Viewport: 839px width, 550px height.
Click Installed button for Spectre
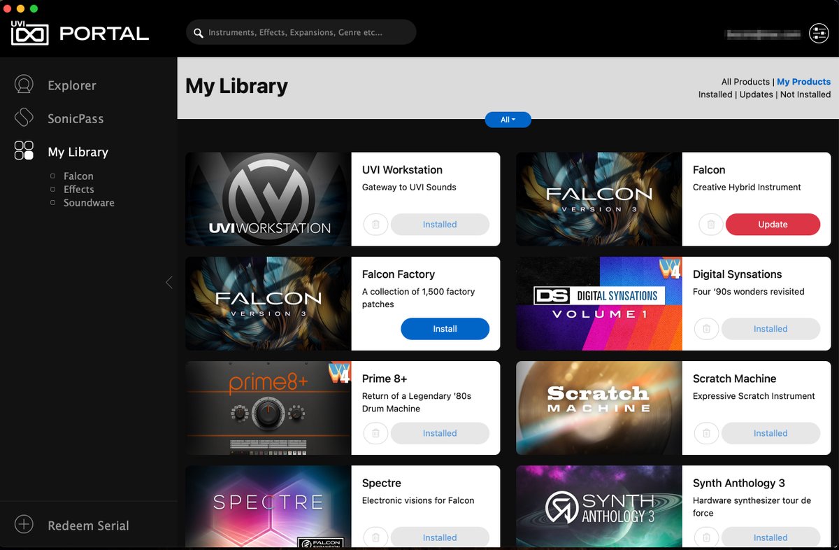coord(440,537)
